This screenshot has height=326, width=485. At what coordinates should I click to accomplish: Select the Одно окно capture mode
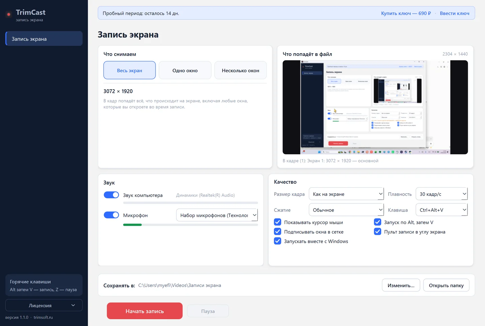click(185, 70)
